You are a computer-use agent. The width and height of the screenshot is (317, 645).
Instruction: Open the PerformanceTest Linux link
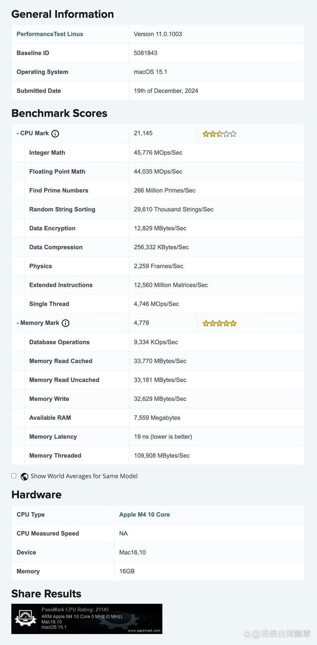tap(50, 34)
